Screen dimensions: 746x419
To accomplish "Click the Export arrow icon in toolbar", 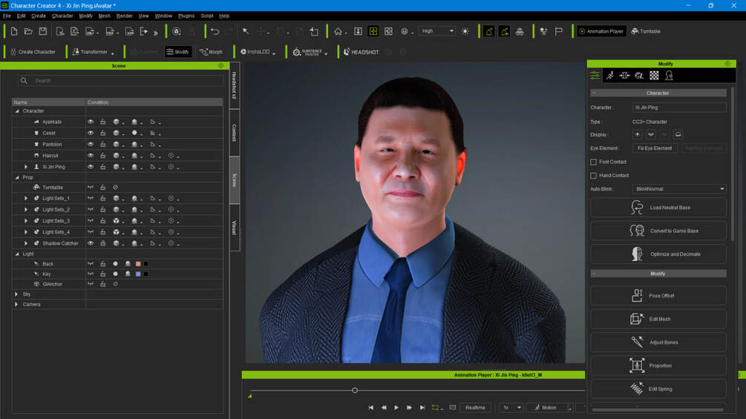I will [144, 31].
